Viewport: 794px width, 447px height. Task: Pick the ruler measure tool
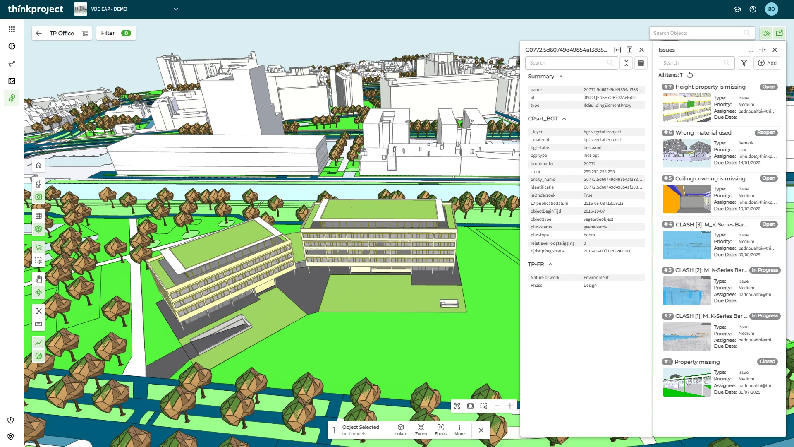38,324
